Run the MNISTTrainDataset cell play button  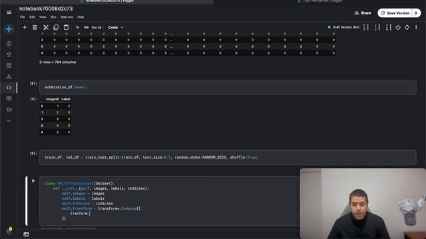tap(33, 181)
